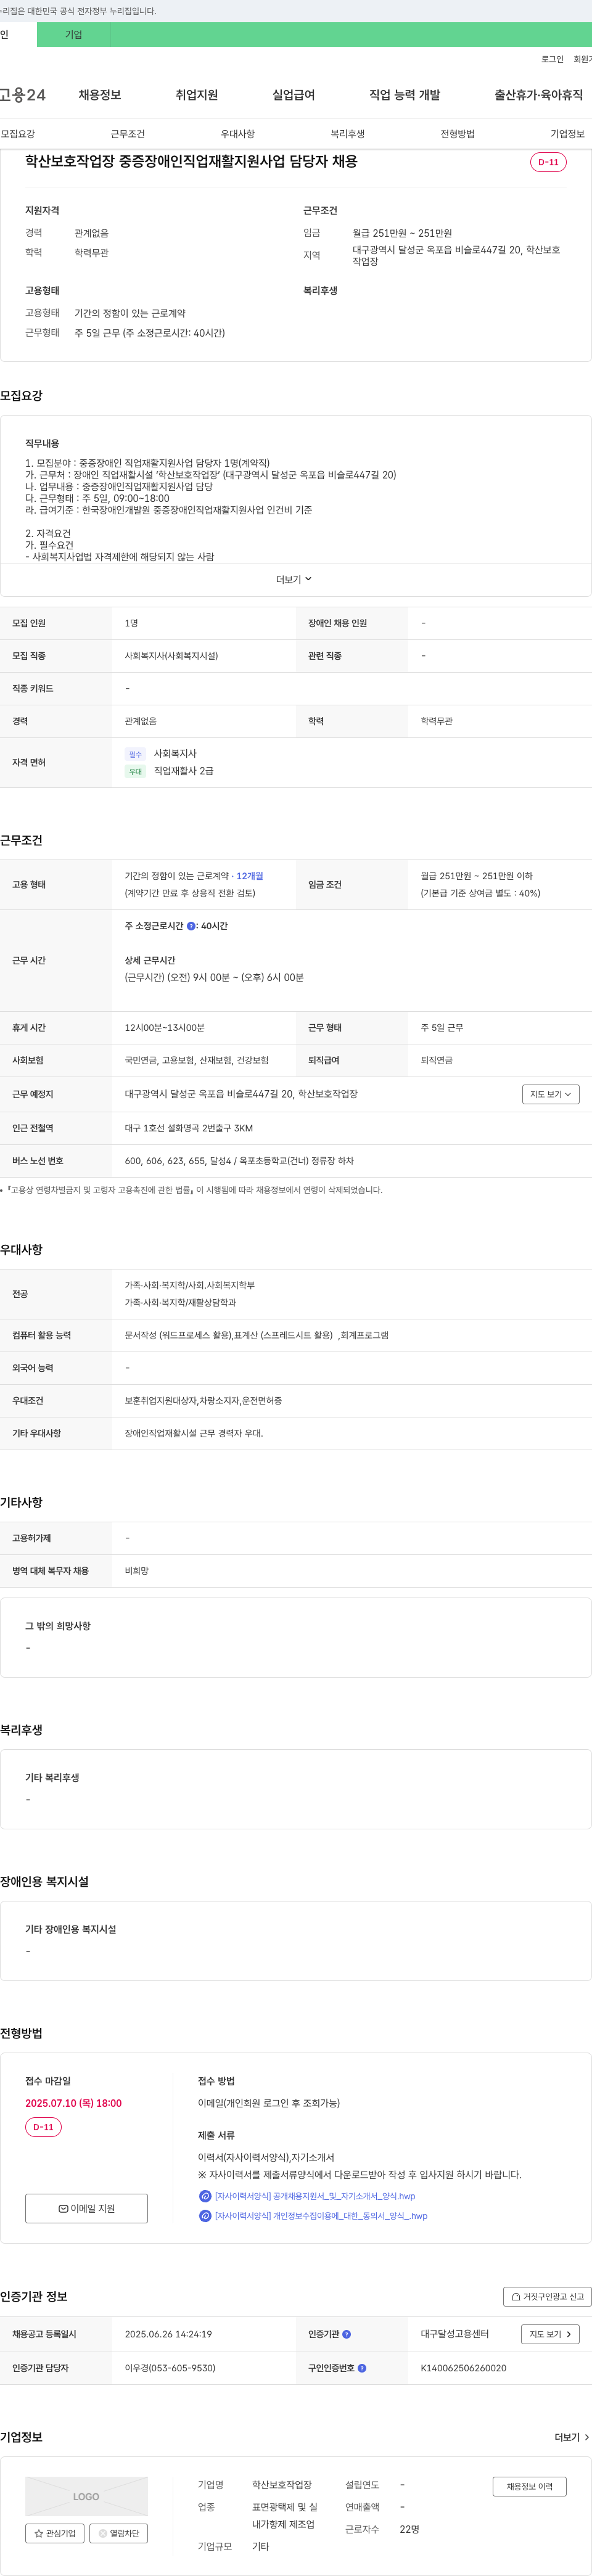The height and width of the screenshot is (2576, 592).
Task: Click the 이우경(053-605-9530) contact text
Action: [170, 2368]
